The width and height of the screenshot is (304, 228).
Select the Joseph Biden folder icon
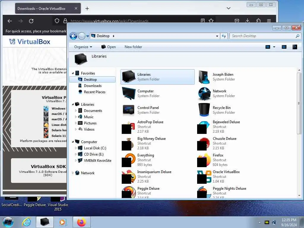tap(204, 77)
